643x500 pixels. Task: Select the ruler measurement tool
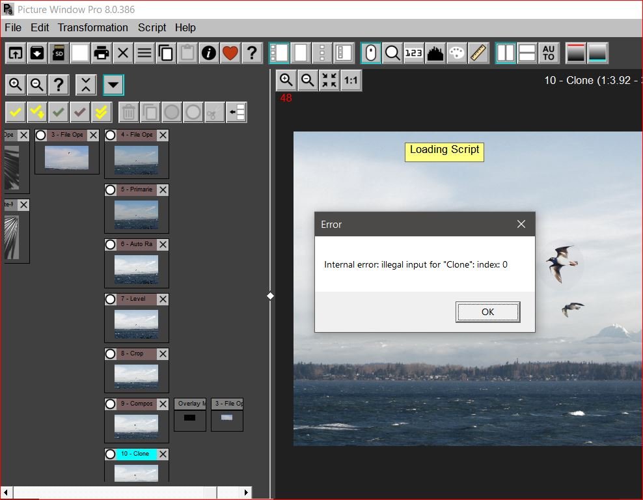(x=478, y=53)
